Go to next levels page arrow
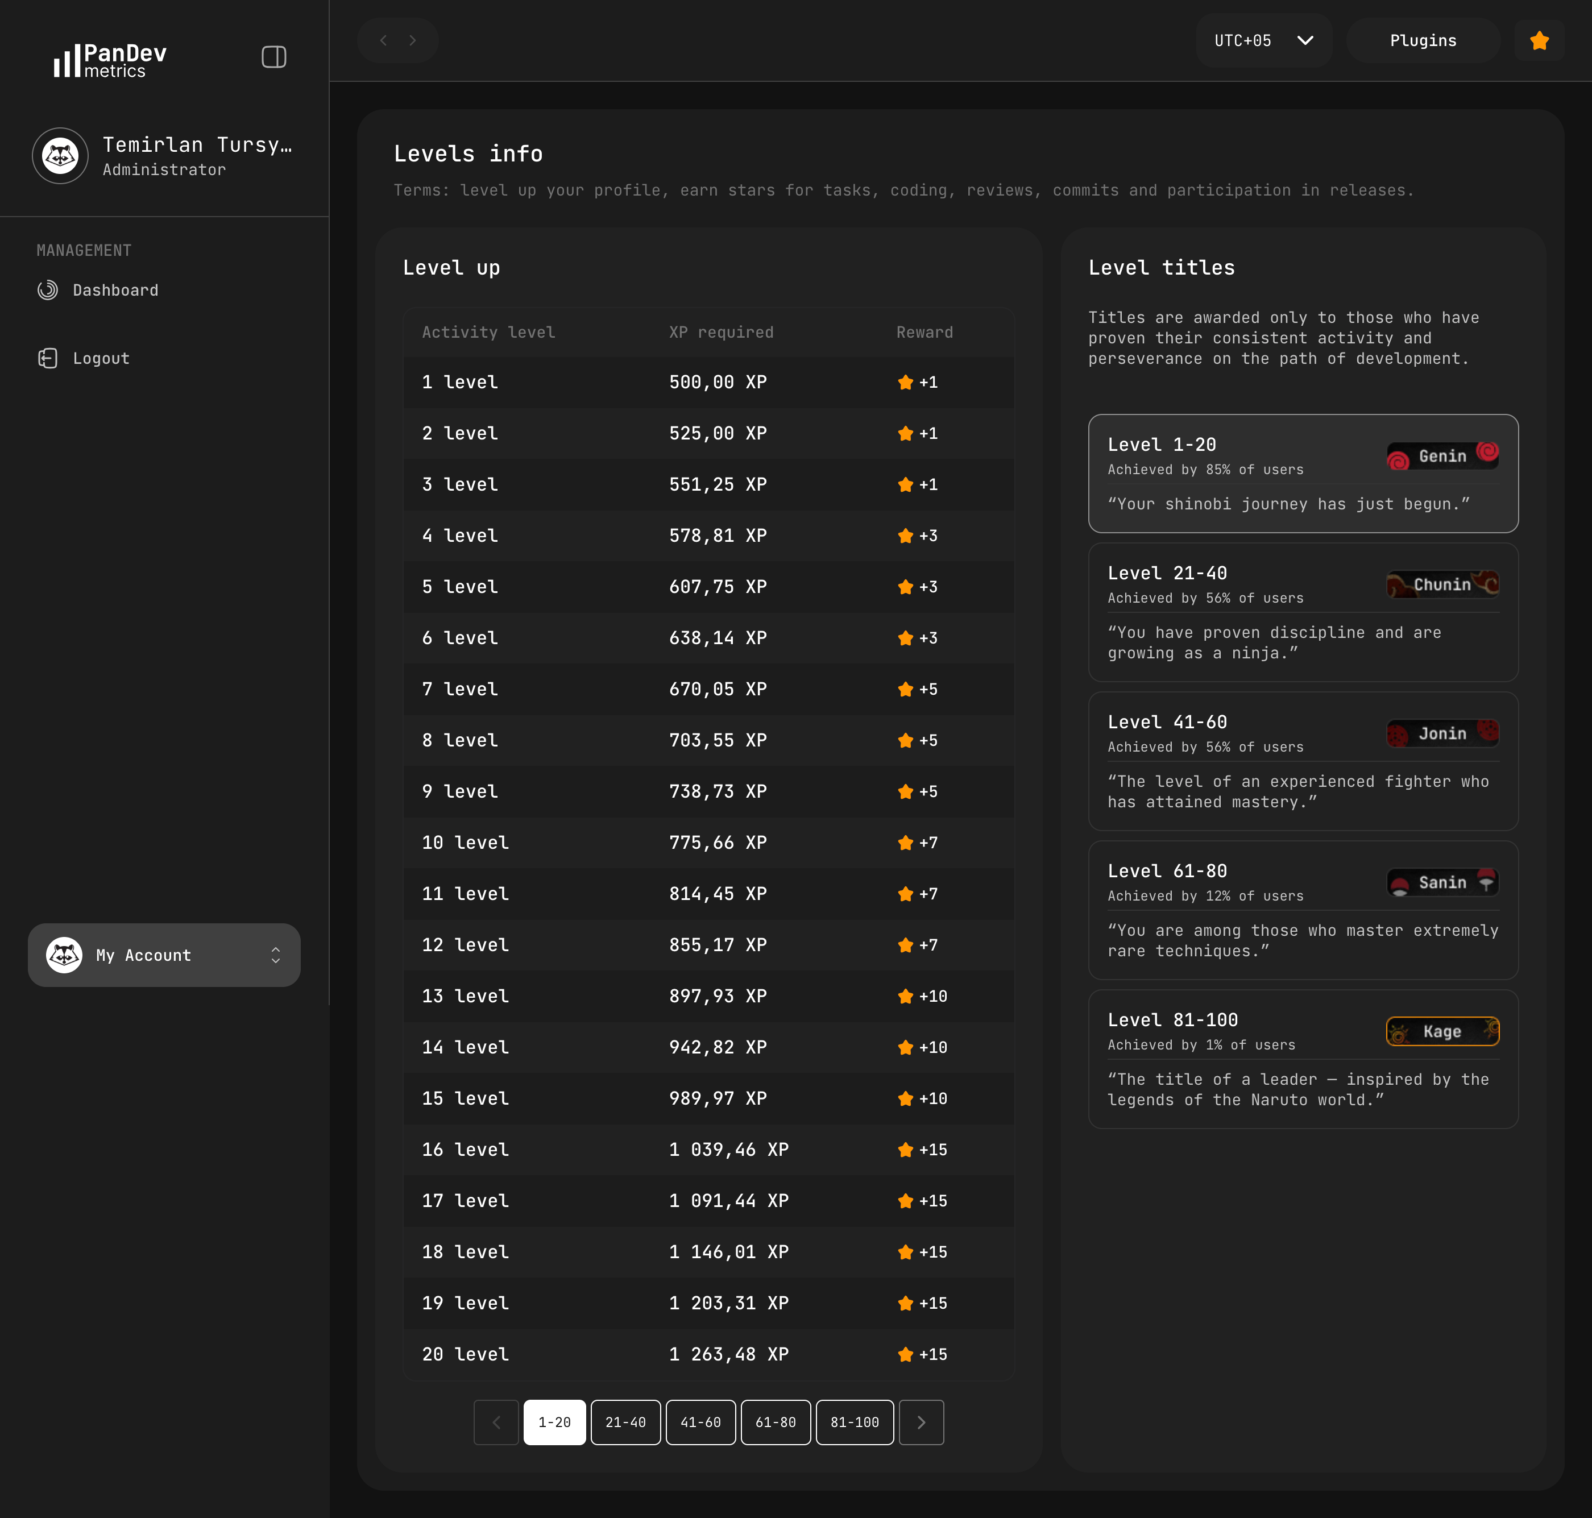Viewport: 1592px width, 1518px height. click(x=921, y=1422)
